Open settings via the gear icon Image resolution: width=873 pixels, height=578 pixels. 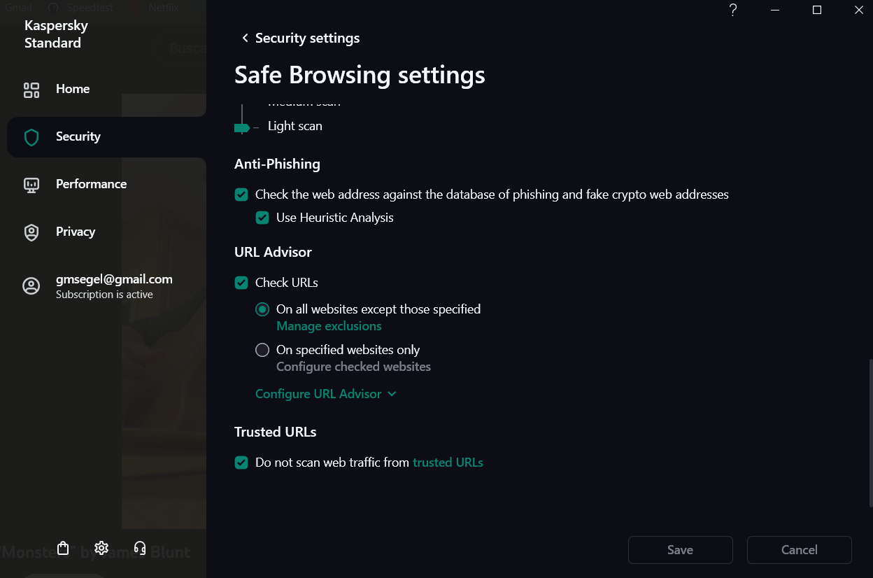[x=101, y=548]
